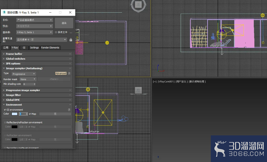The image size is (267, 162).
Task: Open the light blue GI environment color swatch
Action: [14, 114]
